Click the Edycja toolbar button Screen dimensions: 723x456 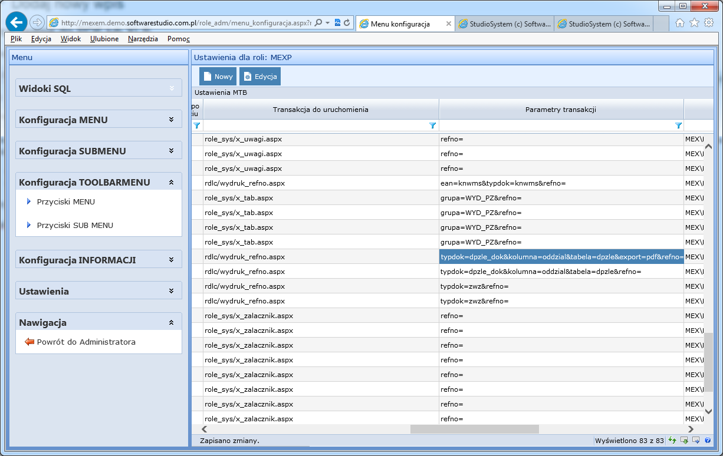tap(260, 77)
